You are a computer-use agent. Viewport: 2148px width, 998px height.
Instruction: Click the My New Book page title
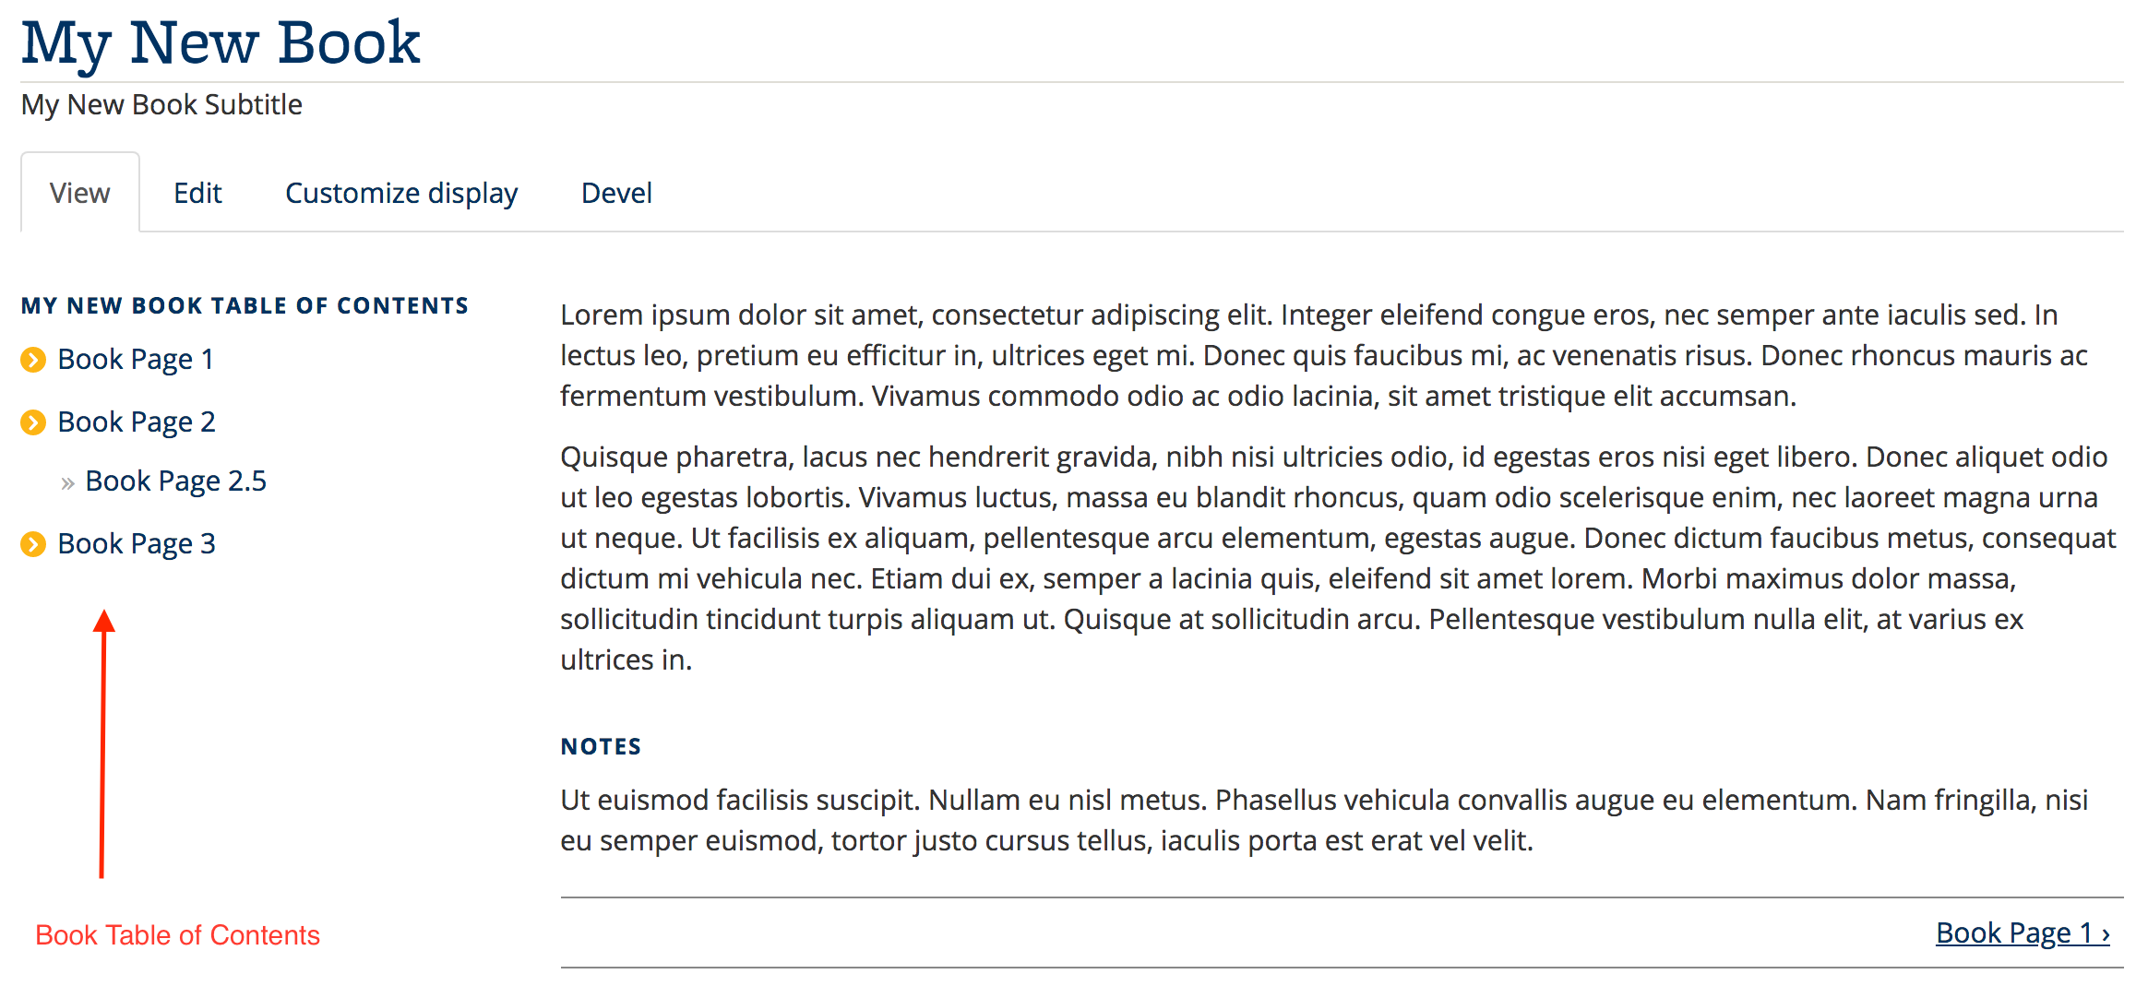tap(221, 41)
